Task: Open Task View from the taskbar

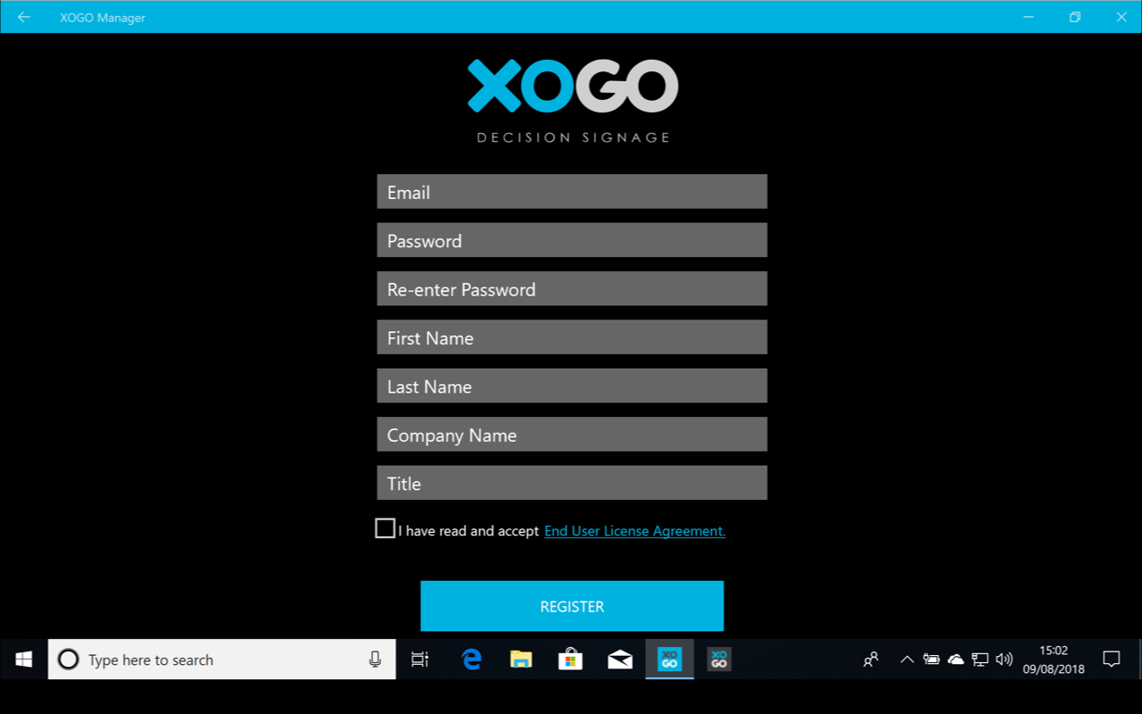Action: pyautogui.click(x=419, y=660)
